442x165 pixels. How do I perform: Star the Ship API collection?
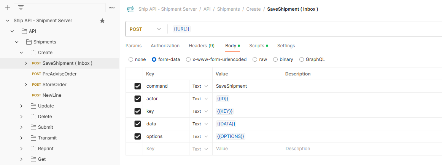click(102, 21)
